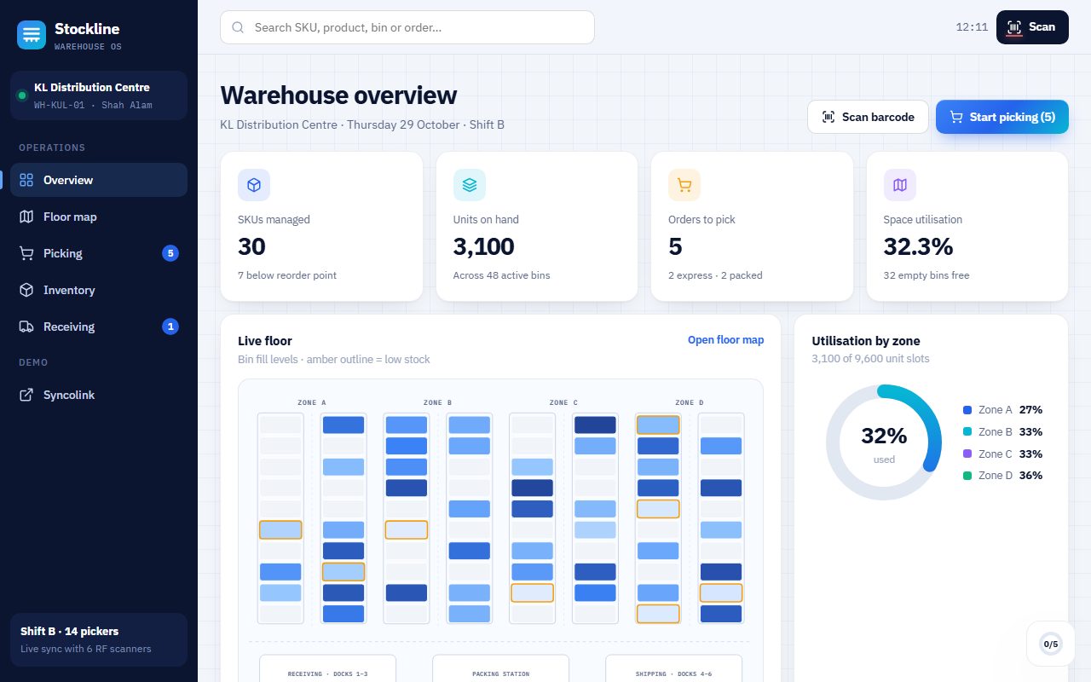Viewport: 1091px width, 682px height.
Task: Click the "ZONE C" floor label
Action: coord(563,402)
